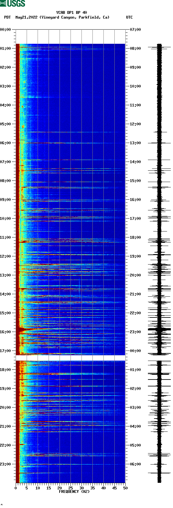Click the PDT timezone label
The height and width of the screenshot is (508, 173).
(7, 17)
